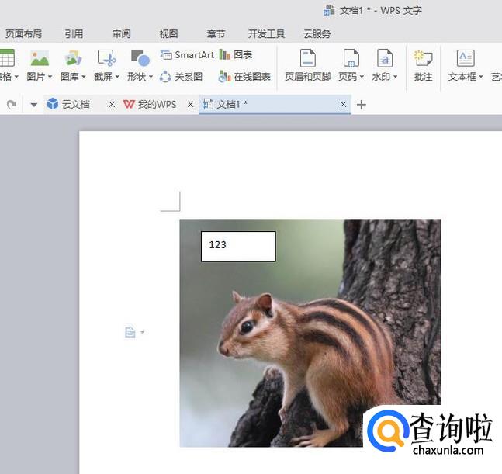Image resolution: width=502 pixels, height=474 pixels.
Task: Click the 图表 (Chart) button
Action: (236, 55)
